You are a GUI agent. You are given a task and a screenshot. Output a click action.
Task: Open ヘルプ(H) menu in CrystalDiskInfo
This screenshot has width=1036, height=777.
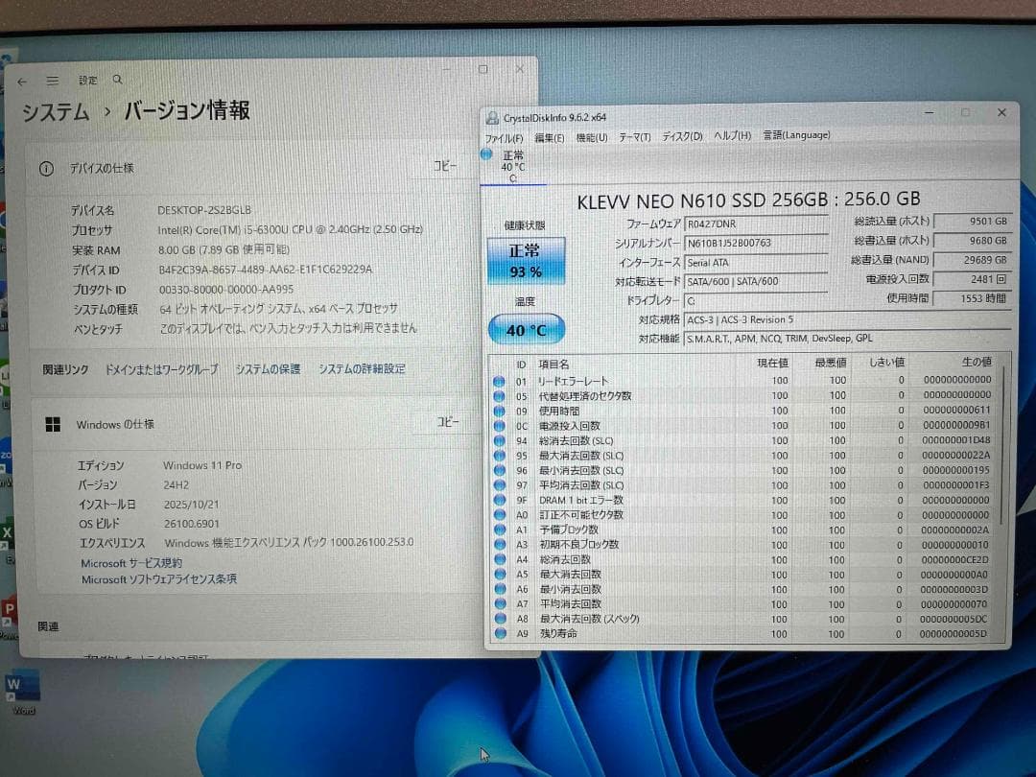tap(732, 135)
